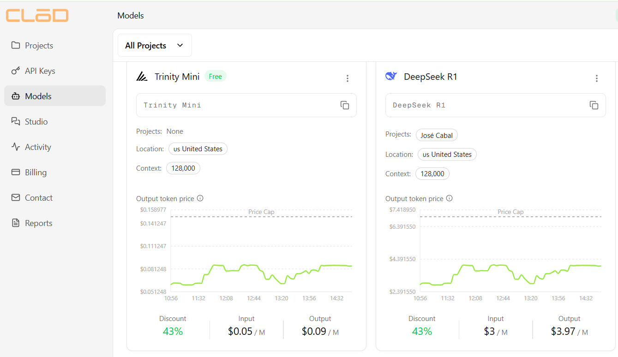Click the Billing card icon
Image resolution: width=618 pixels, height=357 pixels.
16,172
